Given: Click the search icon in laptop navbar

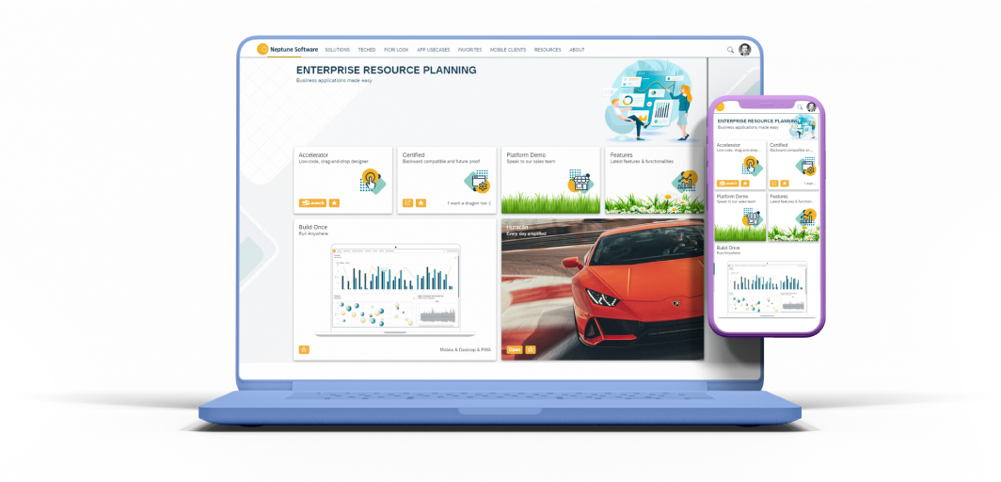Looking at the screenshot, I should [x=730, y=50].
